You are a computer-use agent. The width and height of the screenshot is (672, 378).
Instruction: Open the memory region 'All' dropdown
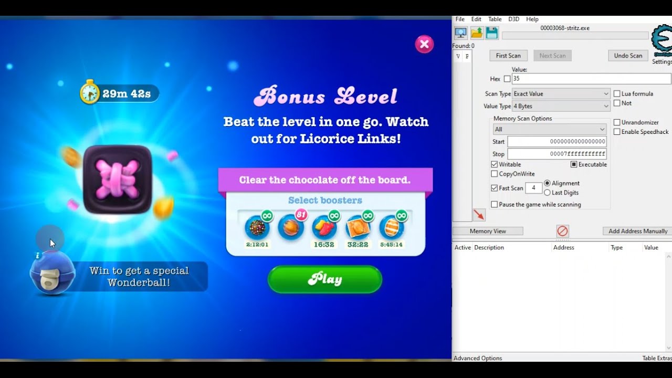click(x=550, y=129)
